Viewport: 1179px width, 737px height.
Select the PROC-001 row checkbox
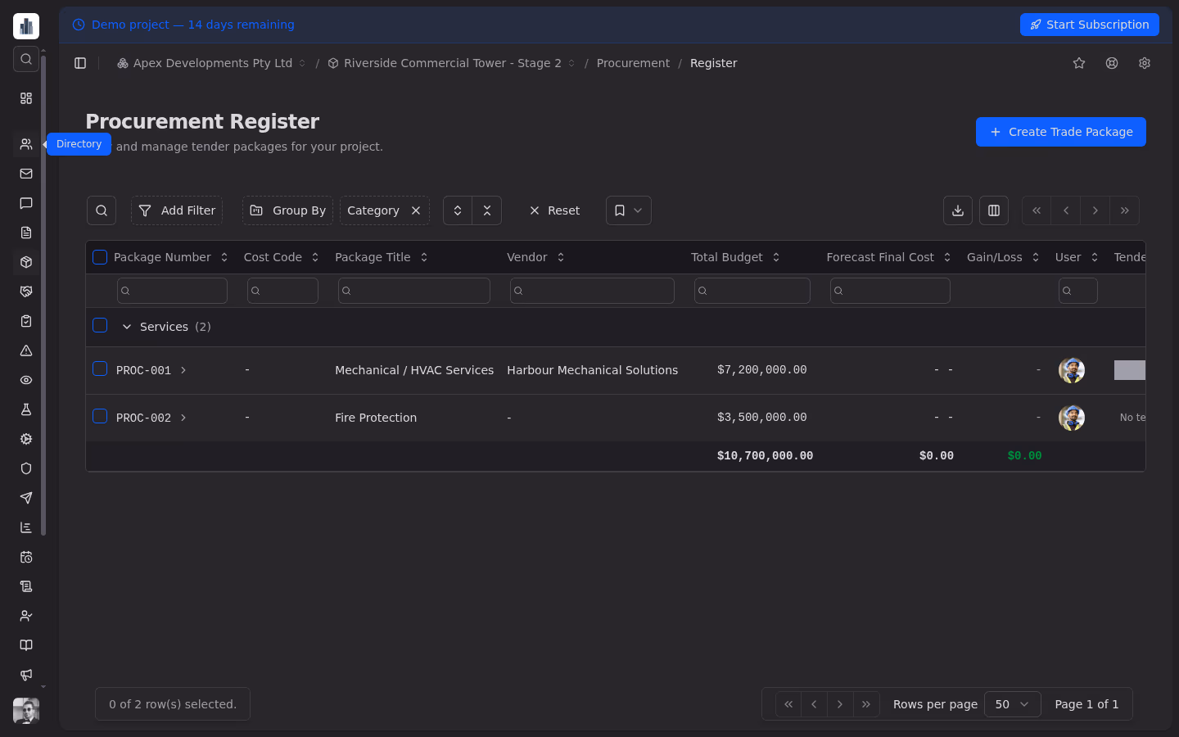(99, 368)
